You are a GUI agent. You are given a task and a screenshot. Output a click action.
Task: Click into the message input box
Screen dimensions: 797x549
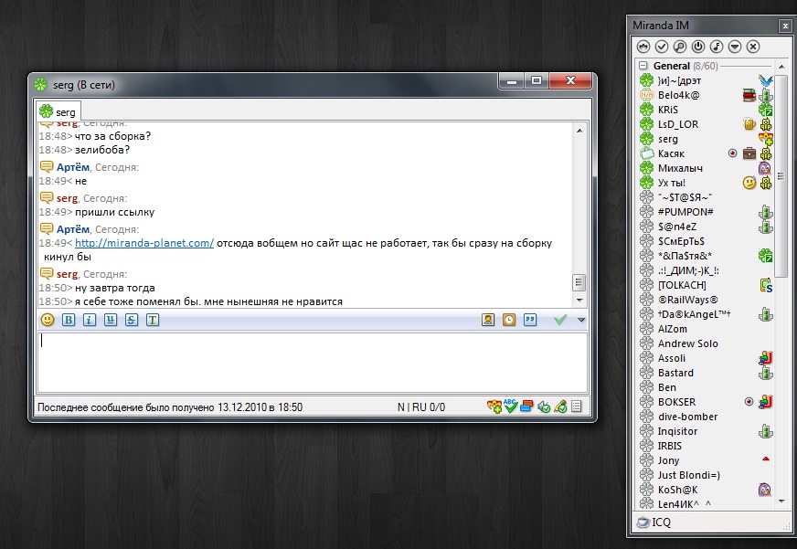coord(313,362)
